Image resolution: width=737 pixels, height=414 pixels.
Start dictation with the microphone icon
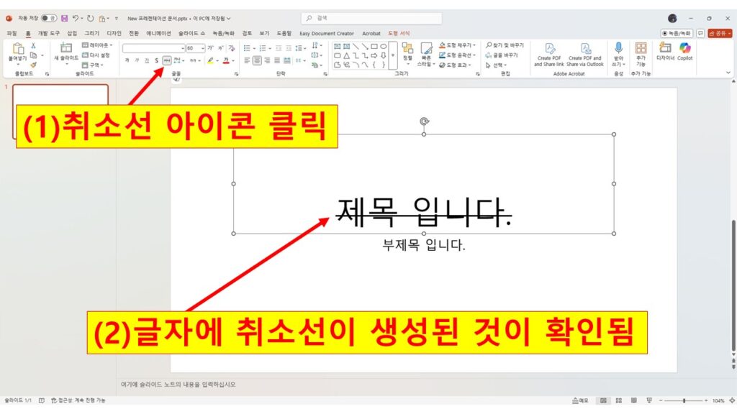618,51
